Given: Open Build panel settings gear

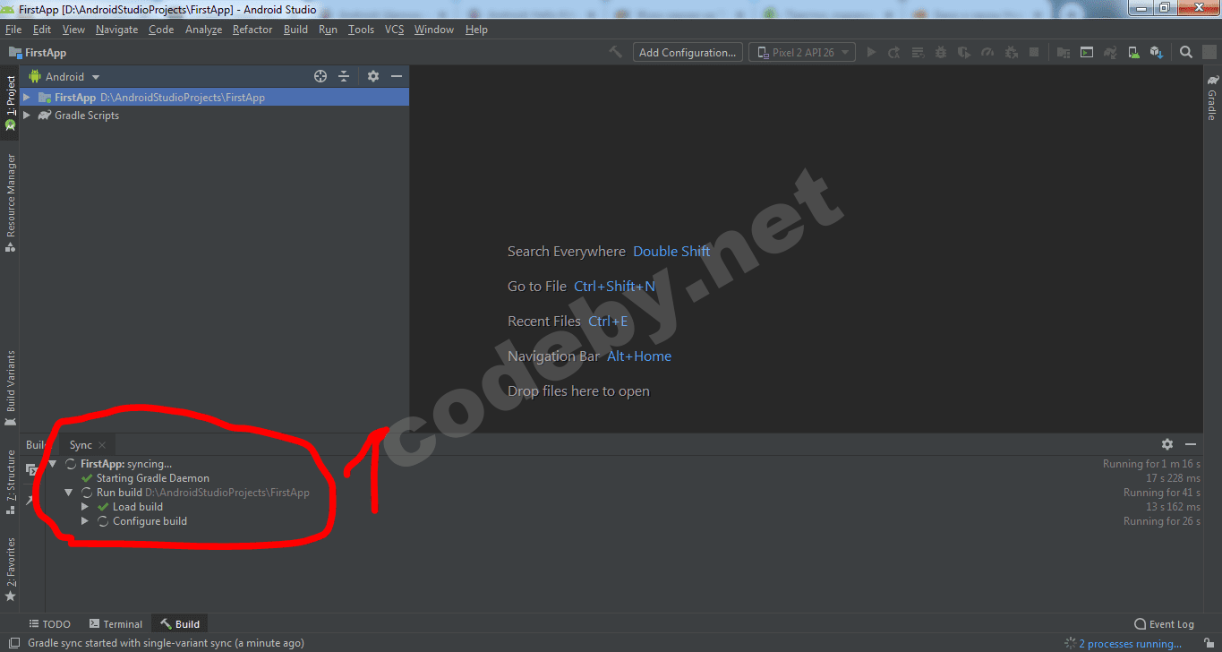Looking at the screenshot, I should point(1167,444).
